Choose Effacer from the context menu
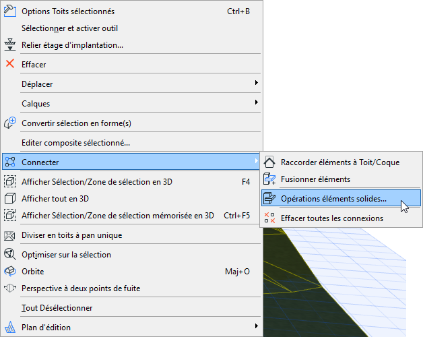423x337 pixels. point(131,64)
